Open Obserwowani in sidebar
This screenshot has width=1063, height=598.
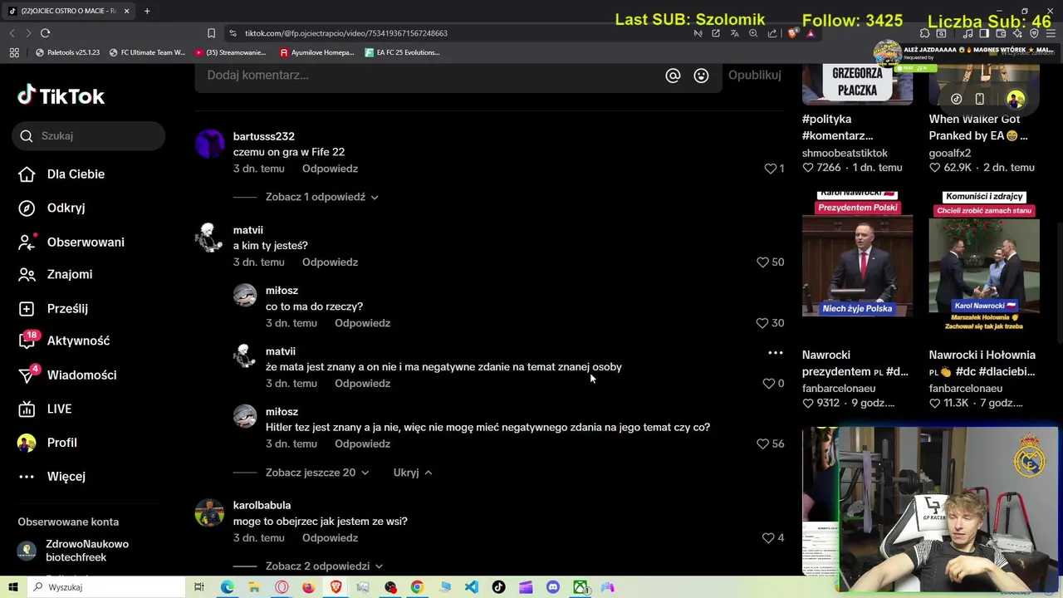point(86,242)
